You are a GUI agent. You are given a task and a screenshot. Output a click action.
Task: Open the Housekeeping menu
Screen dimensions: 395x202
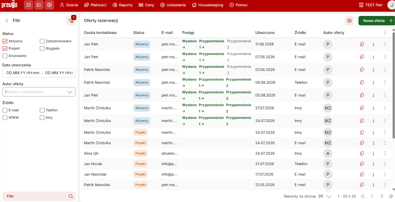[x=207, y=5]
